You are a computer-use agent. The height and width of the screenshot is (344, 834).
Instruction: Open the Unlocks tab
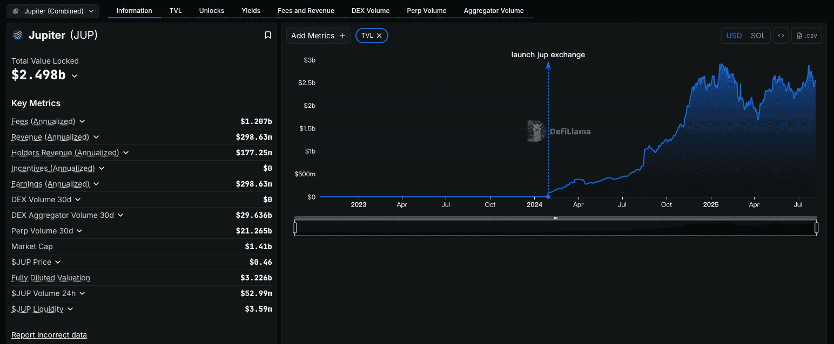(x=212, y=11)
